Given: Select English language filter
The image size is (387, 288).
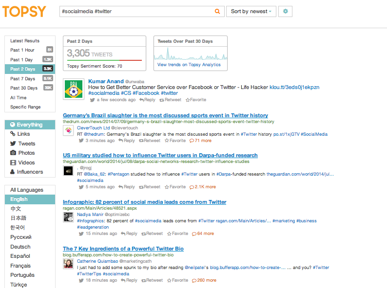Looking at the screenshot, I should point(30,199).
